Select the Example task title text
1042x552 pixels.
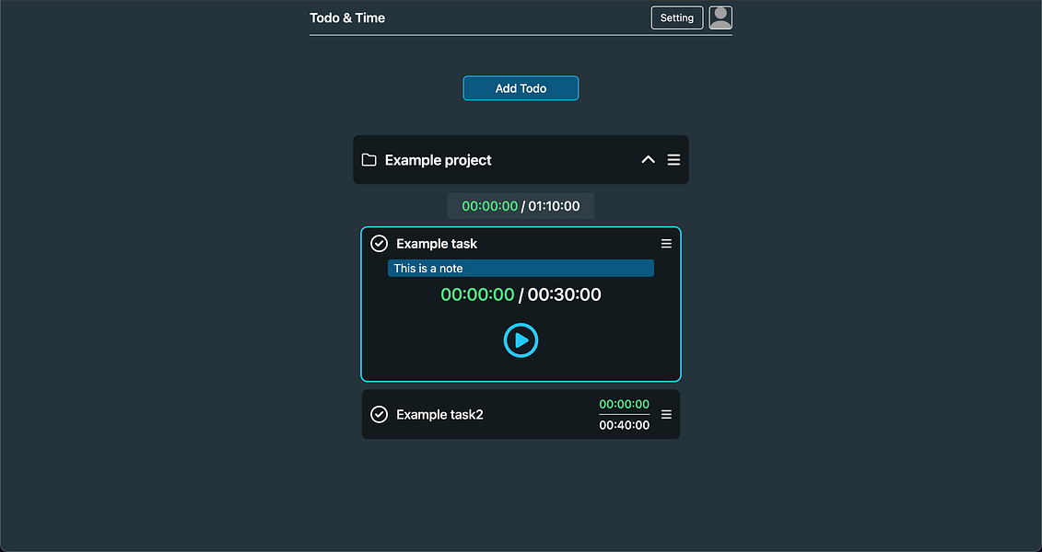437,244
